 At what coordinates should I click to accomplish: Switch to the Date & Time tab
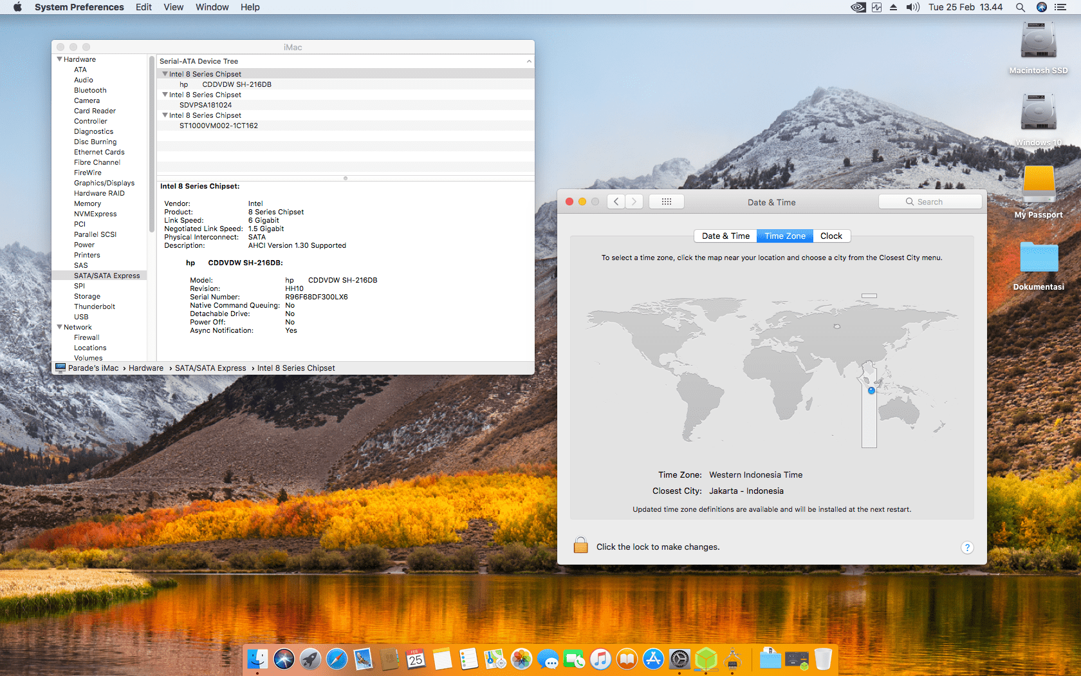point(725,236)
